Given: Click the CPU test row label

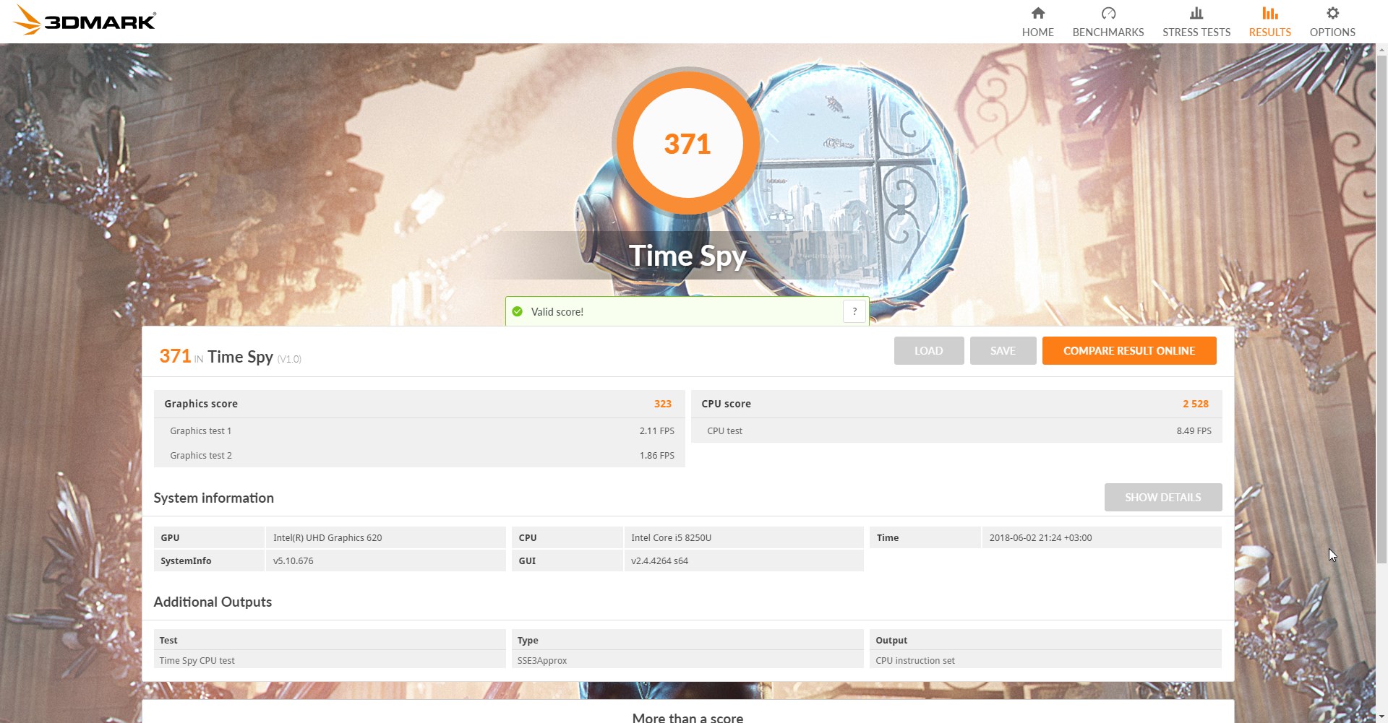Looking at the screenshot, I should [724, 431].
